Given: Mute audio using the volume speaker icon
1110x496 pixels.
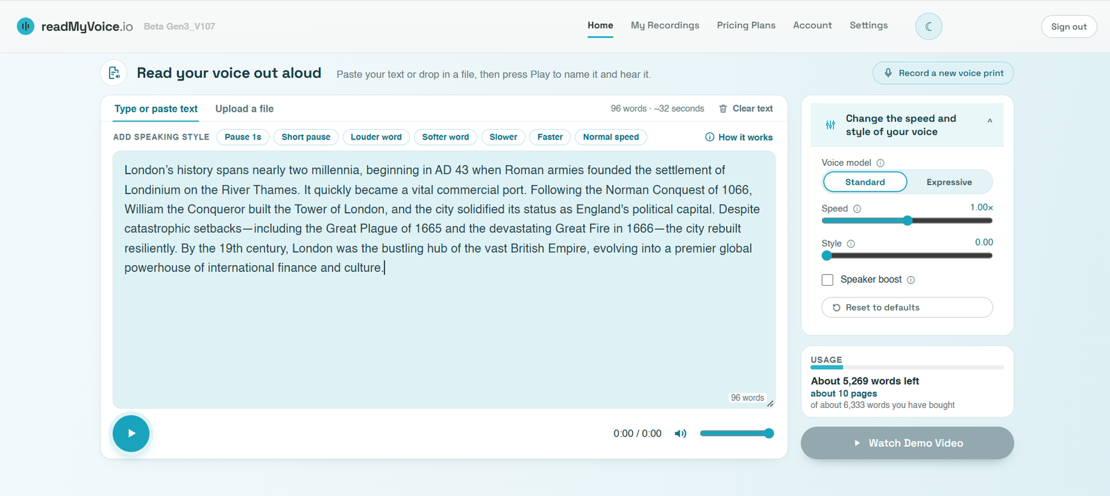Looking at the screenshot, I should click(681, 434).
